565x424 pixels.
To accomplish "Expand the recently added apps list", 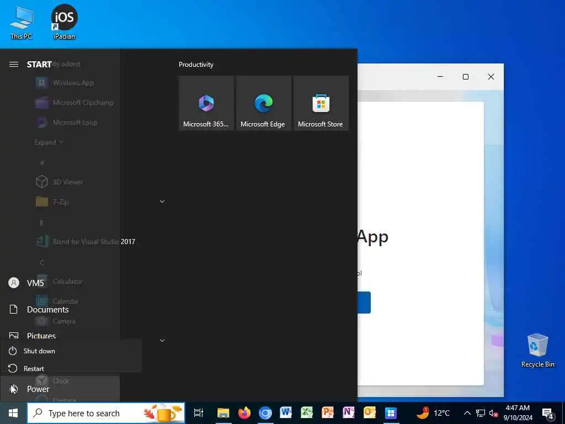I will (49, 142).
